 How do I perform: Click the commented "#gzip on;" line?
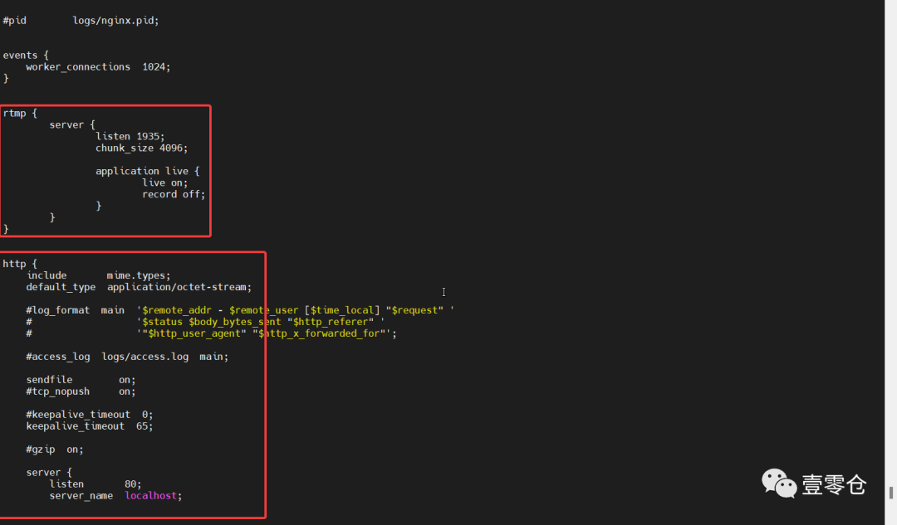click(x=54, y=450)
